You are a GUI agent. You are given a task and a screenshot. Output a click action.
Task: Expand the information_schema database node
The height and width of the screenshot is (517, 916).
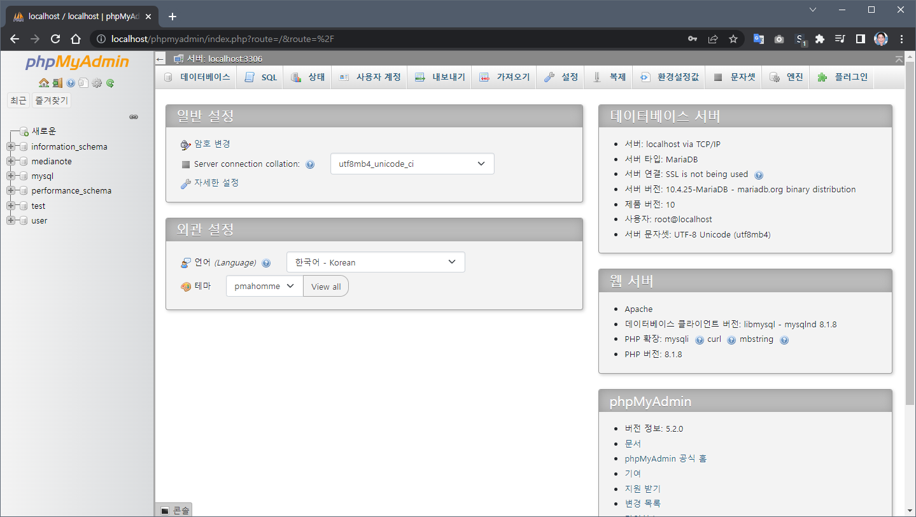[x=11, y=146]
